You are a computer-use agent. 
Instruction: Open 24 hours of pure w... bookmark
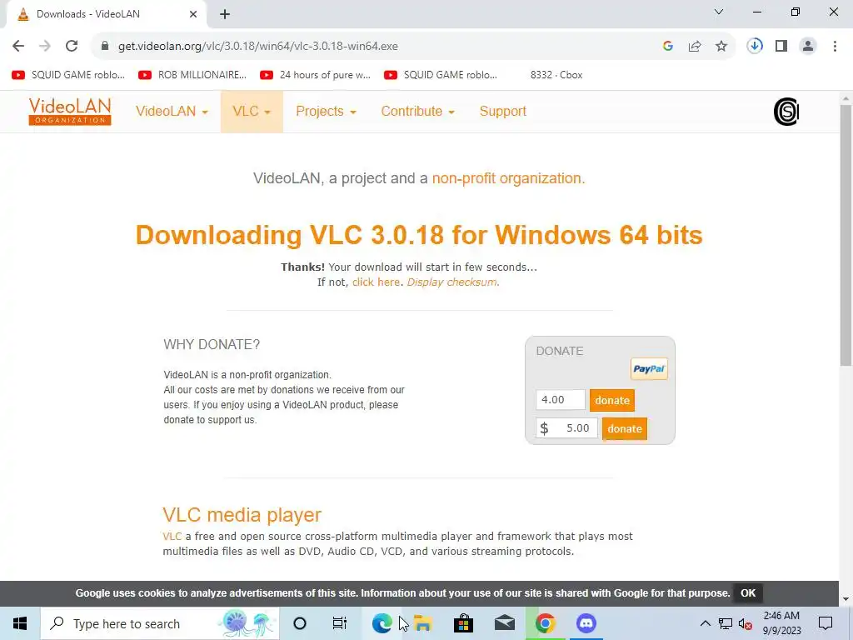[x=316, y=75]
